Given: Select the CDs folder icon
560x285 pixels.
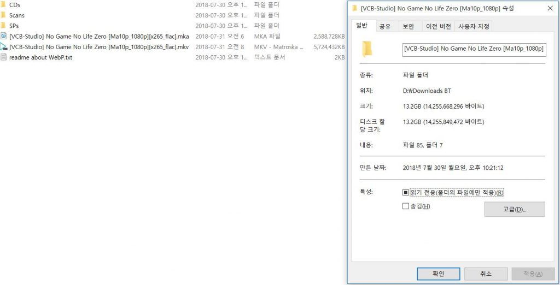Looking at the screenshot, I should [x=3, y=5].
